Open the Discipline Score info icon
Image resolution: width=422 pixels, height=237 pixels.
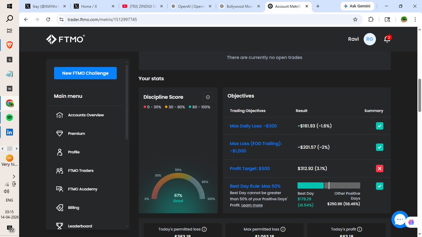207,97
